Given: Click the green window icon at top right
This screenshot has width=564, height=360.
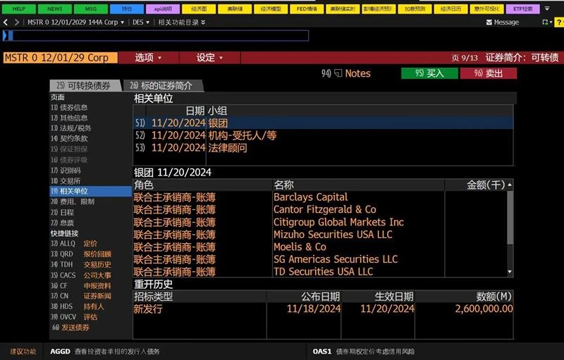Looking at the screenshot, I should pos(544,23).
